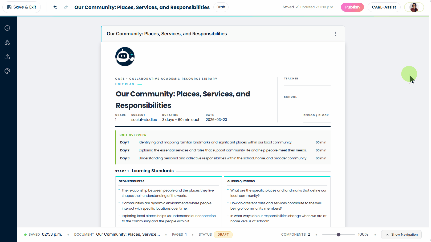Click the Draft status badge in header
The image size is (431, 242).
tap(221, 7)
